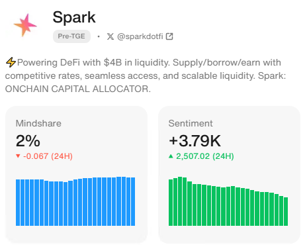
Task: Click the 2% mindshare value
Action: click(28, 141)
